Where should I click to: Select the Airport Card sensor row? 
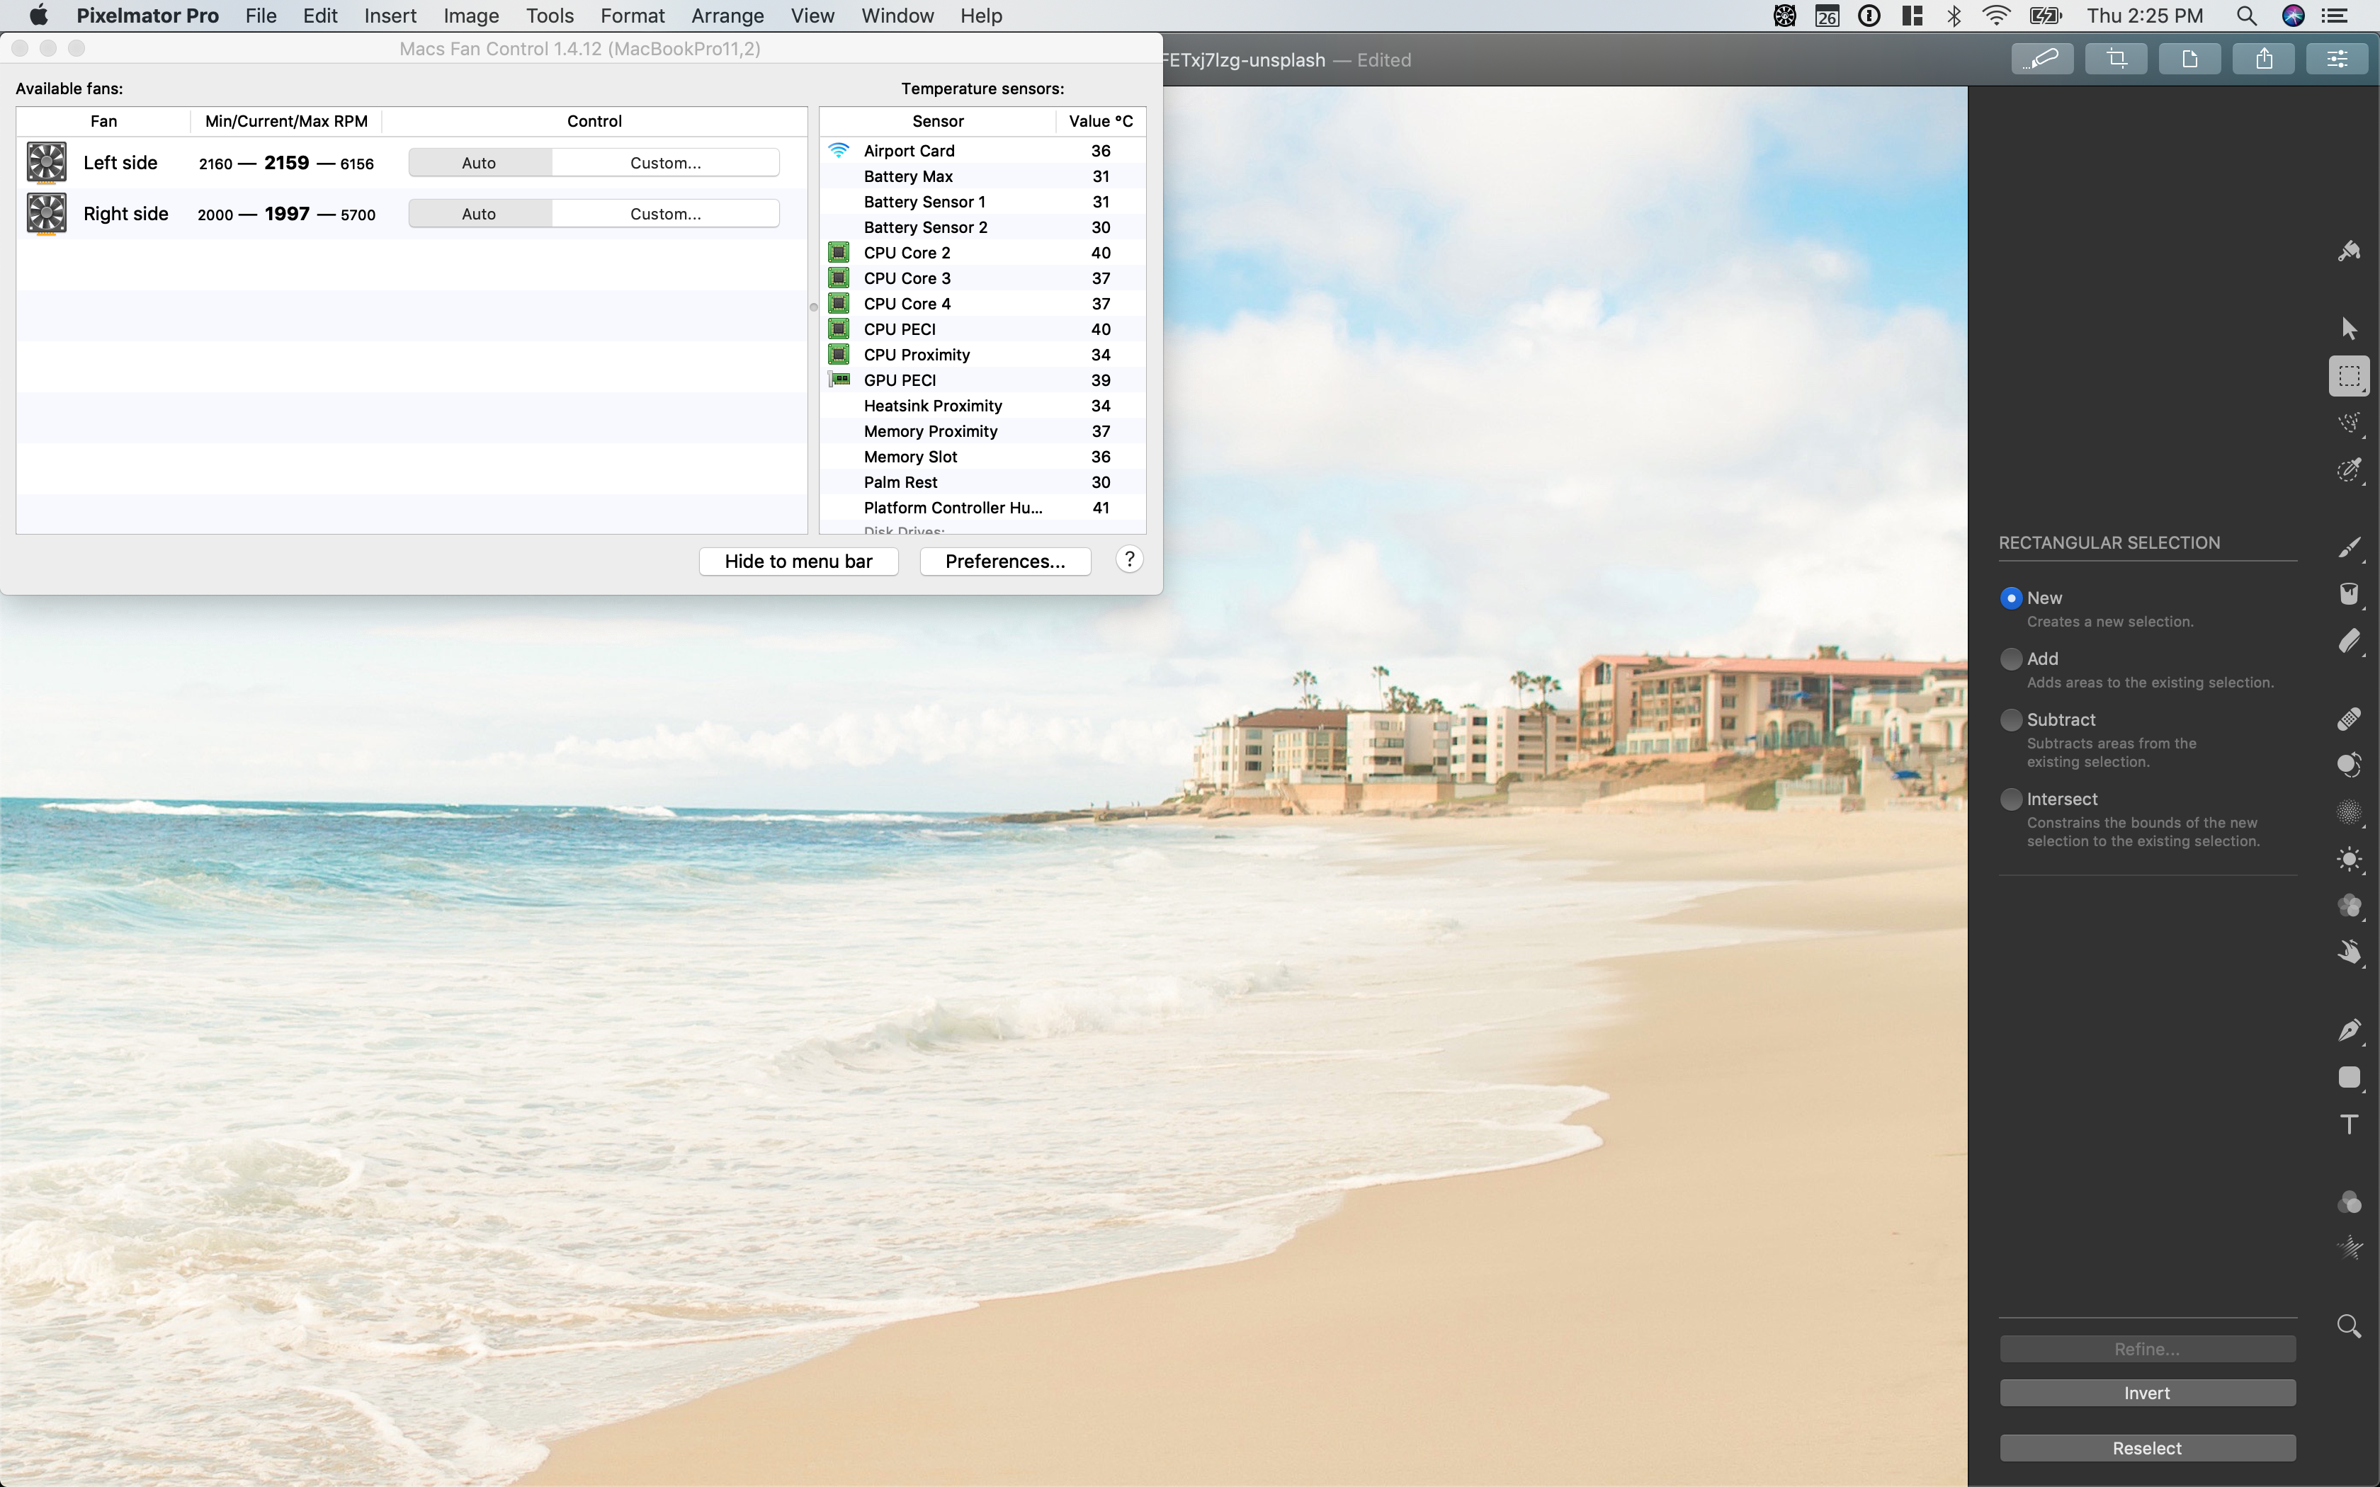[x=982, y=150]
